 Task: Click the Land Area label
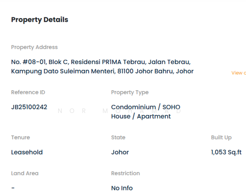pos(24,173)
